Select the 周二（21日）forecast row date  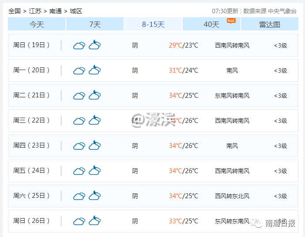[32, 95]
